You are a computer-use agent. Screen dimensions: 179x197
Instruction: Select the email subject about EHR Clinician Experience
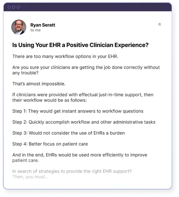pyautogui.click(x=80, y=45)
